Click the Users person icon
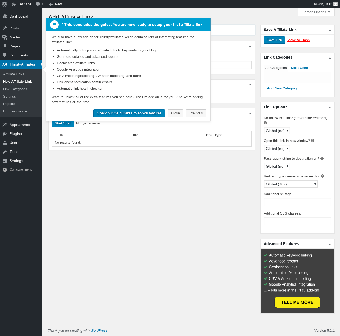 [x=5, y=143]
